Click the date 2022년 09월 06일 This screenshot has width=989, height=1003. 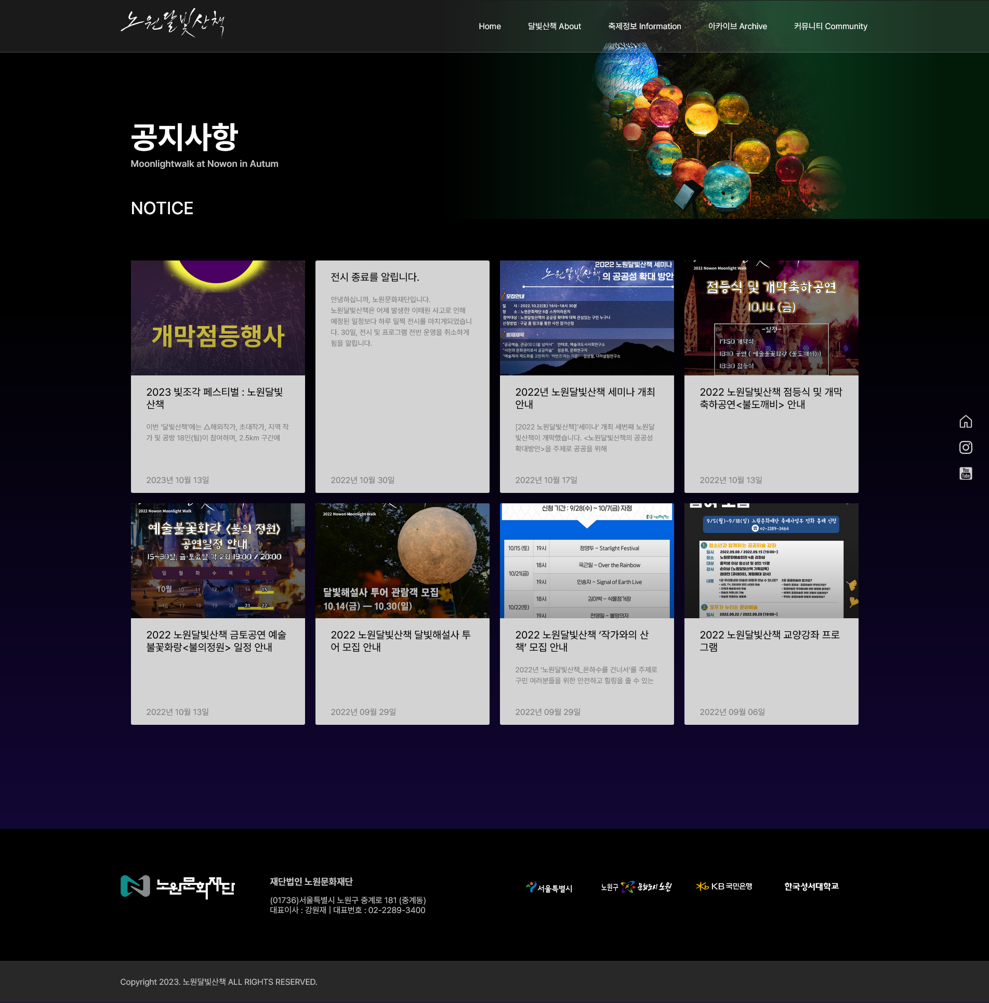(732, 712)
